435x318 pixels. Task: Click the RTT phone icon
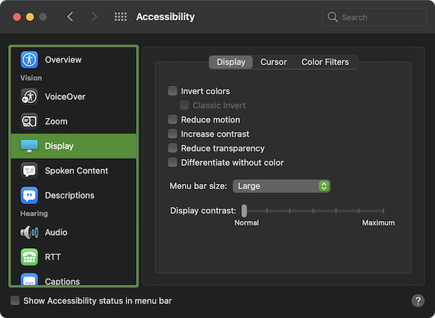(29, 257)
